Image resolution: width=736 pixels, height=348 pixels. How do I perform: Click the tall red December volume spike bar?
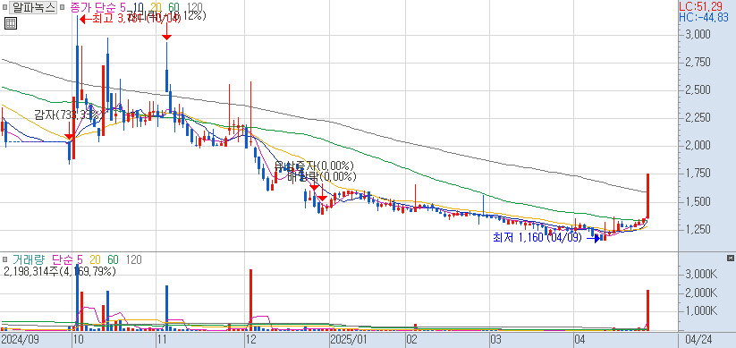point(250,300)
